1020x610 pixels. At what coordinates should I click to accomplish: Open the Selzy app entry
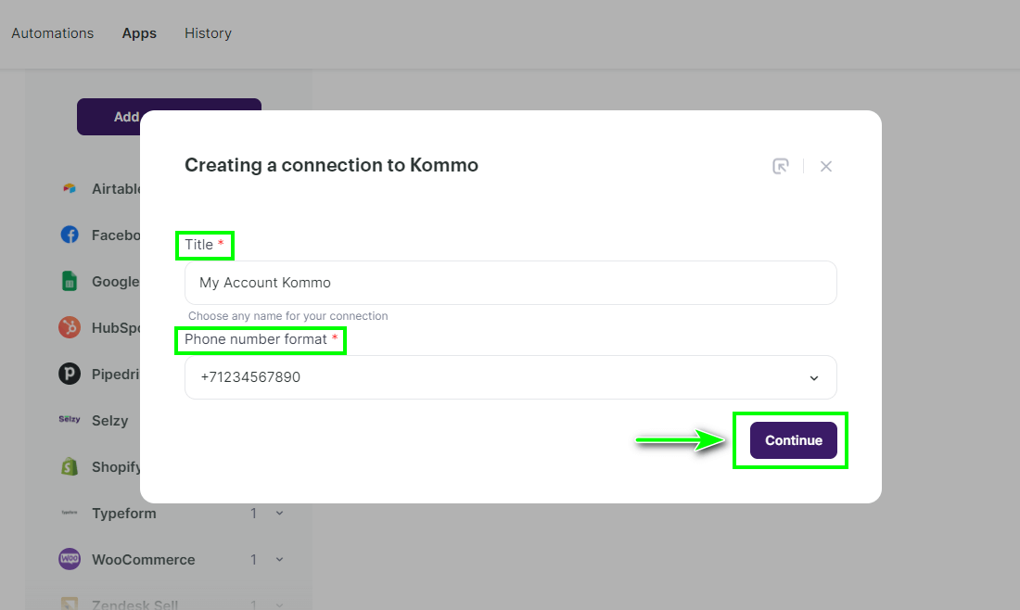[110, 421]
